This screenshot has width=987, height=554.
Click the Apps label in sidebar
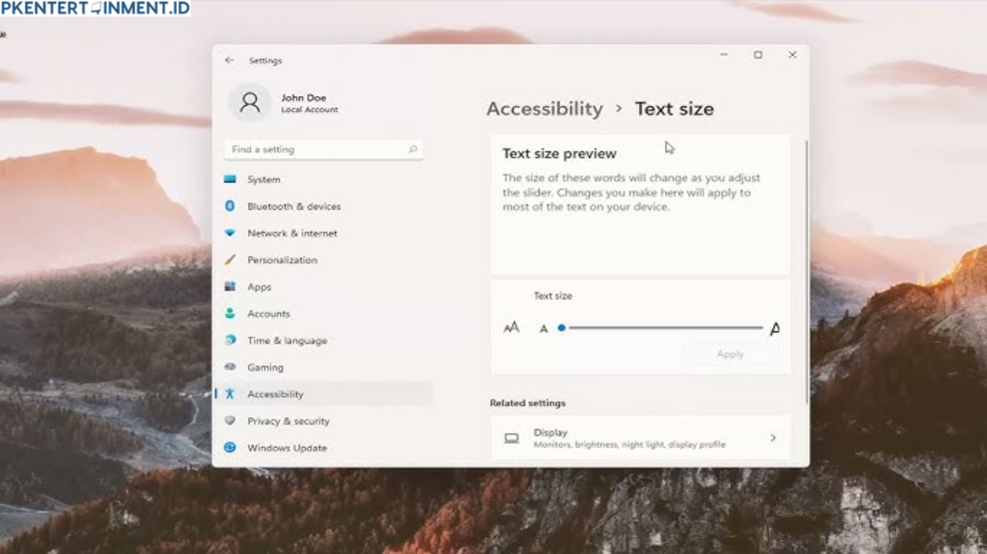259,287
